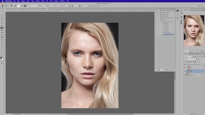Open the History panel icon in dock
Image resolution: width=205 pixels, height=115 pixels.
[177, 18]
